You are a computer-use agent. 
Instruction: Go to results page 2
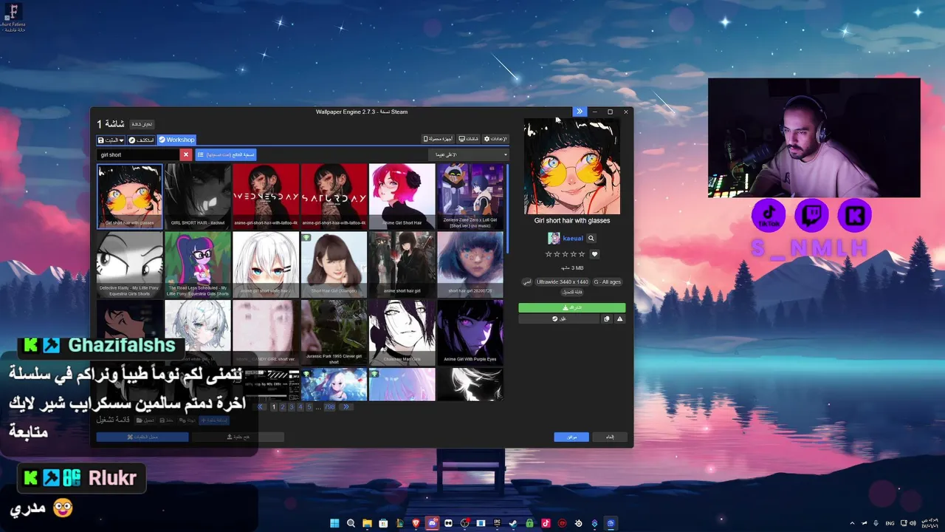pos(283,407)
